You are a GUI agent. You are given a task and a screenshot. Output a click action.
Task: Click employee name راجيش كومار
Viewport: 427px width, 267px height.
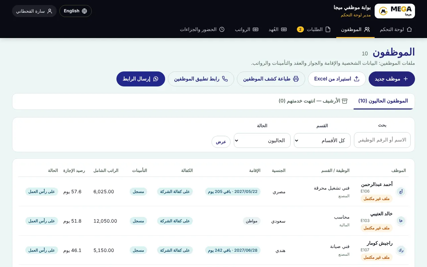(x=380, y=243)
